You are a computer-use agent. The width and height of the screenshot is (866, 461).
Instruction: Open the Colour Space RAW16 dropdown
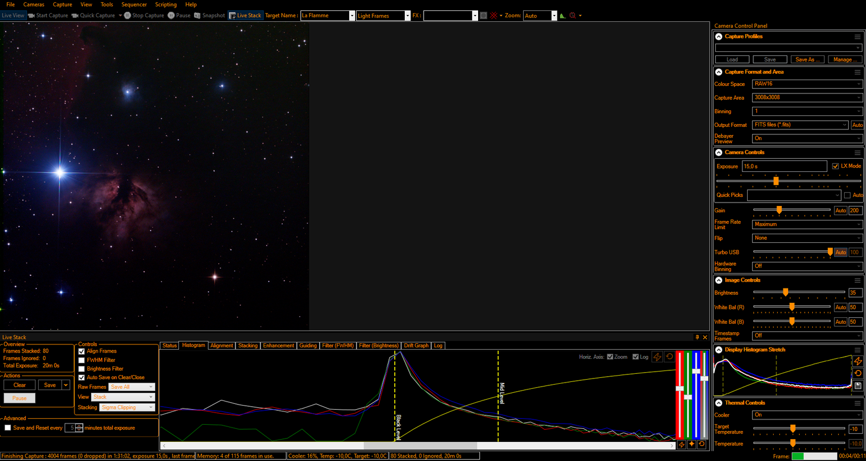point(807,84)
